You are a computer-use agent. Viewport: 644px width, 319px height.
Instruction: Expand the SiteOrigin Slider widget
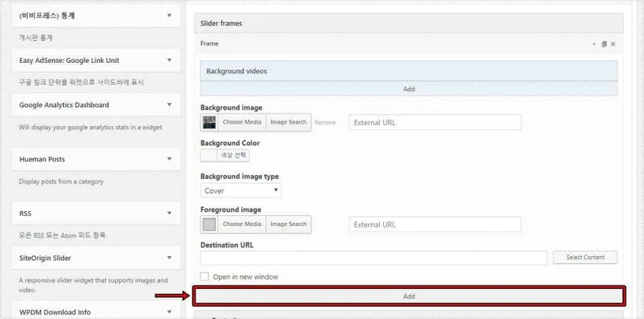pyautogui.click(x=169, y=257)
